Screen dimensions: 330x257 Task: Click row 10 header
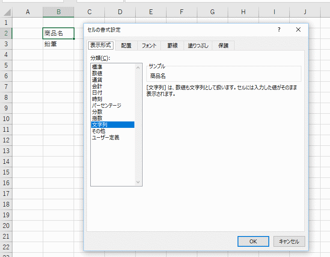tap(6, 119)
